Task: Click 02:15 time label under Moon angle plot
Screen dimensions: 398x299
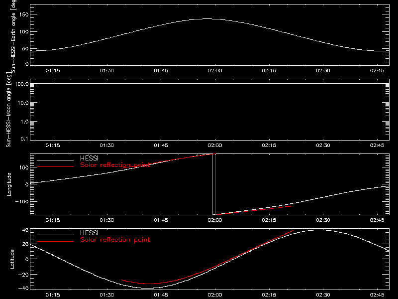Action: click(x=269, y=146)
